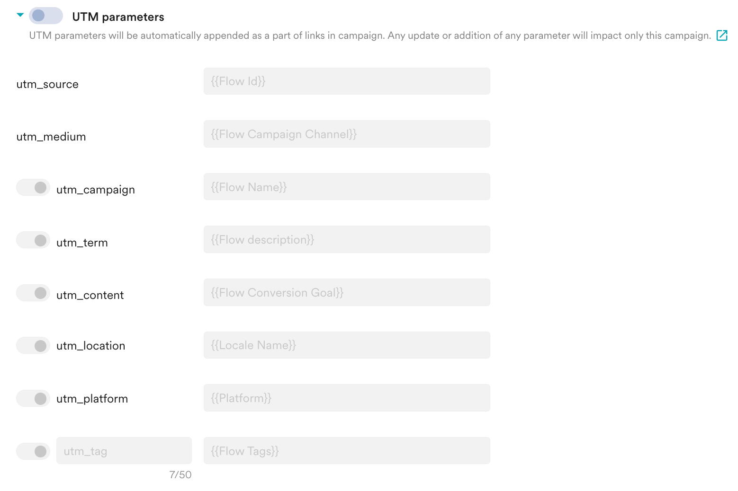This screenshot has height=491, width=738.
Task: Collapse the UTM parameters section arrow
Action: pyautogui.click(x=20, y=15)
